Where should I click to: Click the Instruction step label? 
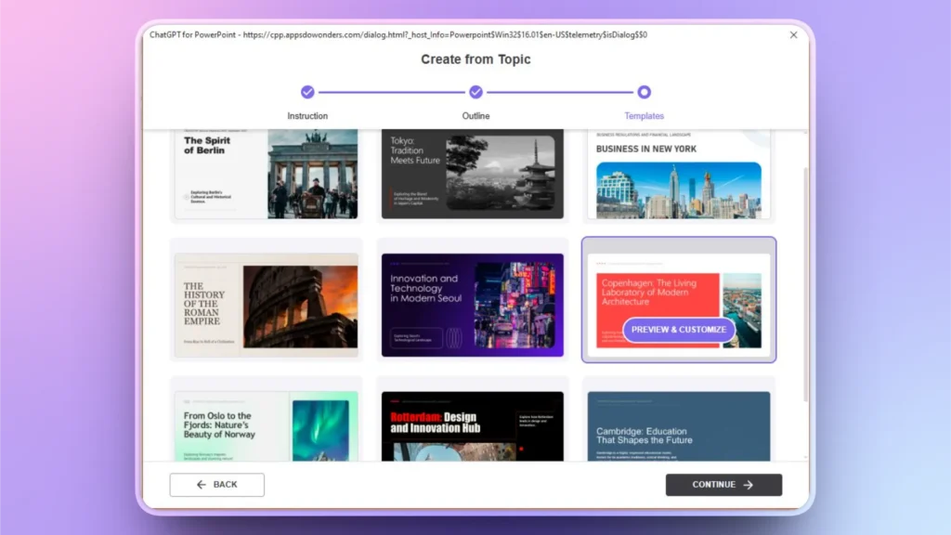click(307, 115)
